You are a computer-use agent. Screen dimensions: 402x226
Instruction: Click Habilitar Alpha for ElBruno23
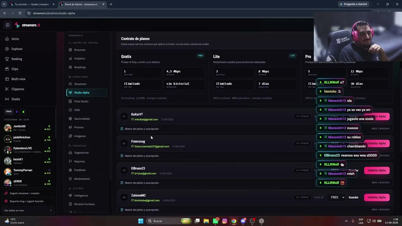(x=377, y=170)
